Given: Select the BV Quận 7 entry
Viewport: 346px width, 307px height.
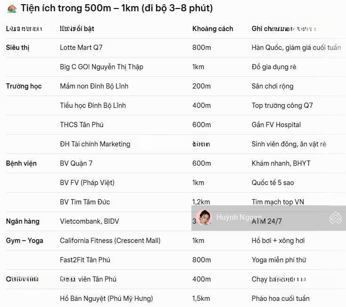Looking at the screenshot, I should pos(76,163).
